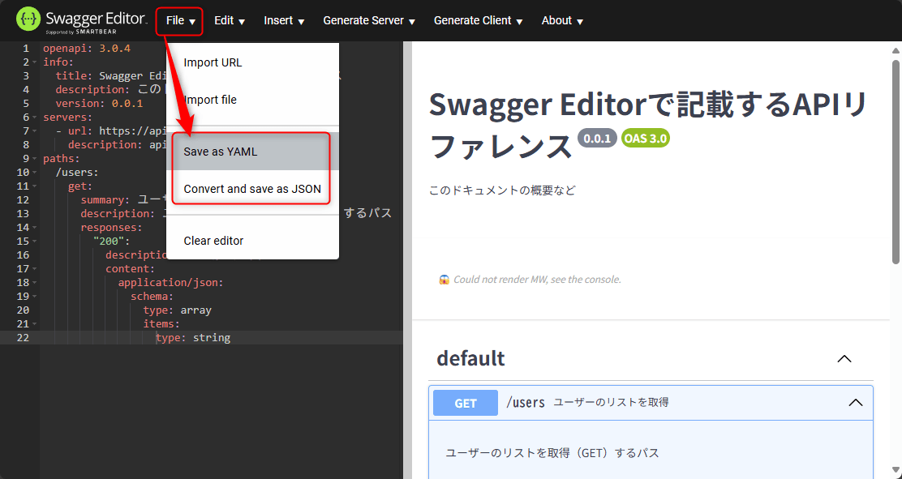This screenshot has height=479, width=902.
Task: Select 'Convert and save as JSON' option
Action: pos(251,188)
